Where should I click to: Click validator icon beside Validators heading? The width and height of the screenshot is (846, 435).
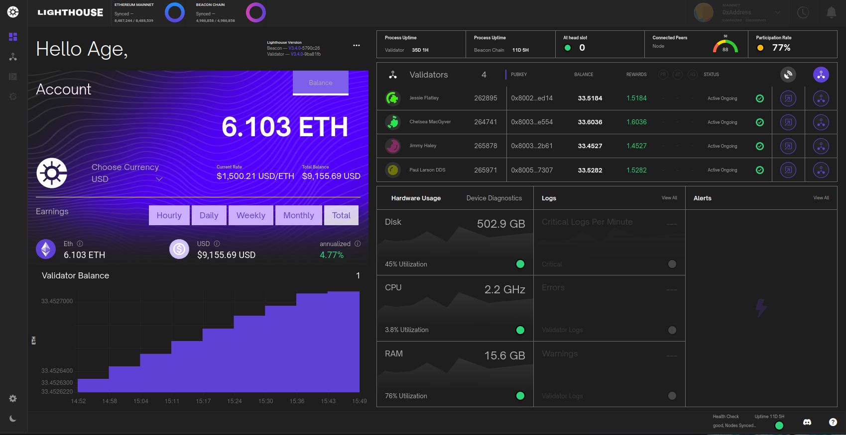393,75
